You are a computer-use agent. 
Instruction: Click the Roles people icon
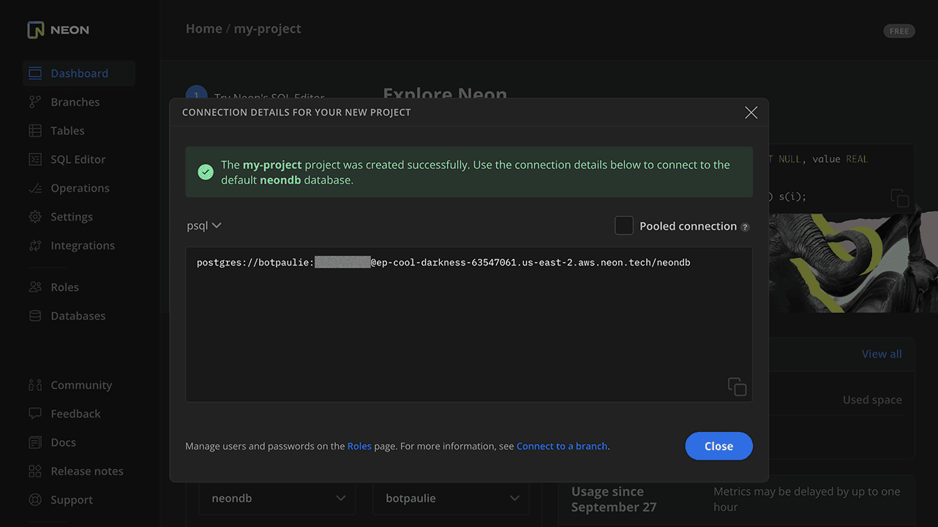(35, 287)
